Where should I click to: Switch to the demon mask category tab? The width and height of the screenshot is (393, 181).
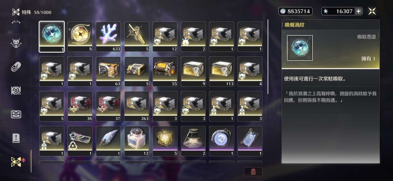16,43
